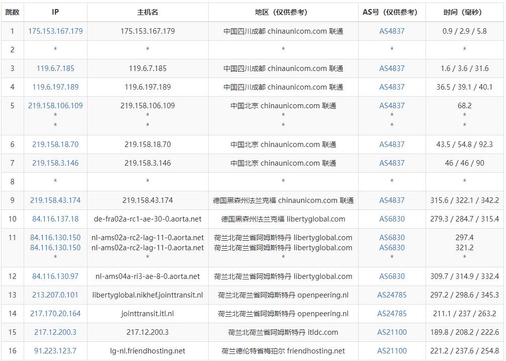Select hostname libertyglobal.nikhef.jointtransit.nl
The height and width of the screenshot is (361, 506).
point(147,295)
